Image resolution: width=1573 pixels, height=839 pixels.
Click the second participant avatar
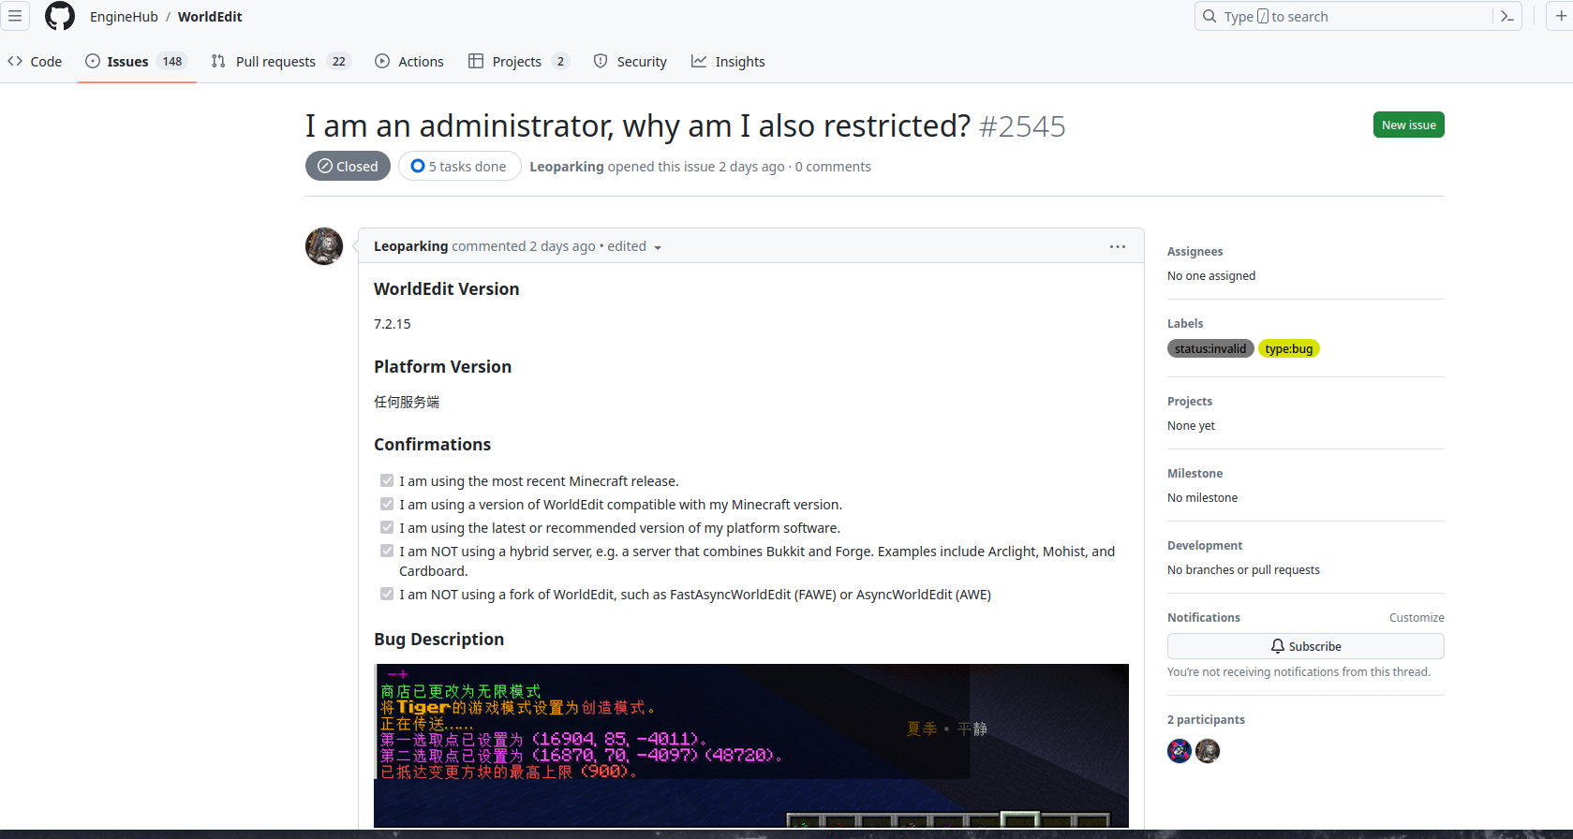pyautogui.click(x=1208, y=751)
